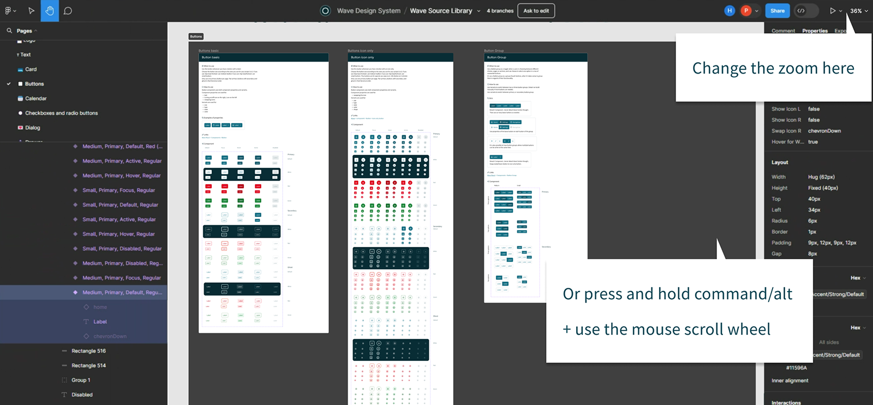This screenshot has height=405, width=873.
Task: Click the Share button
Action: coord(778,10)
